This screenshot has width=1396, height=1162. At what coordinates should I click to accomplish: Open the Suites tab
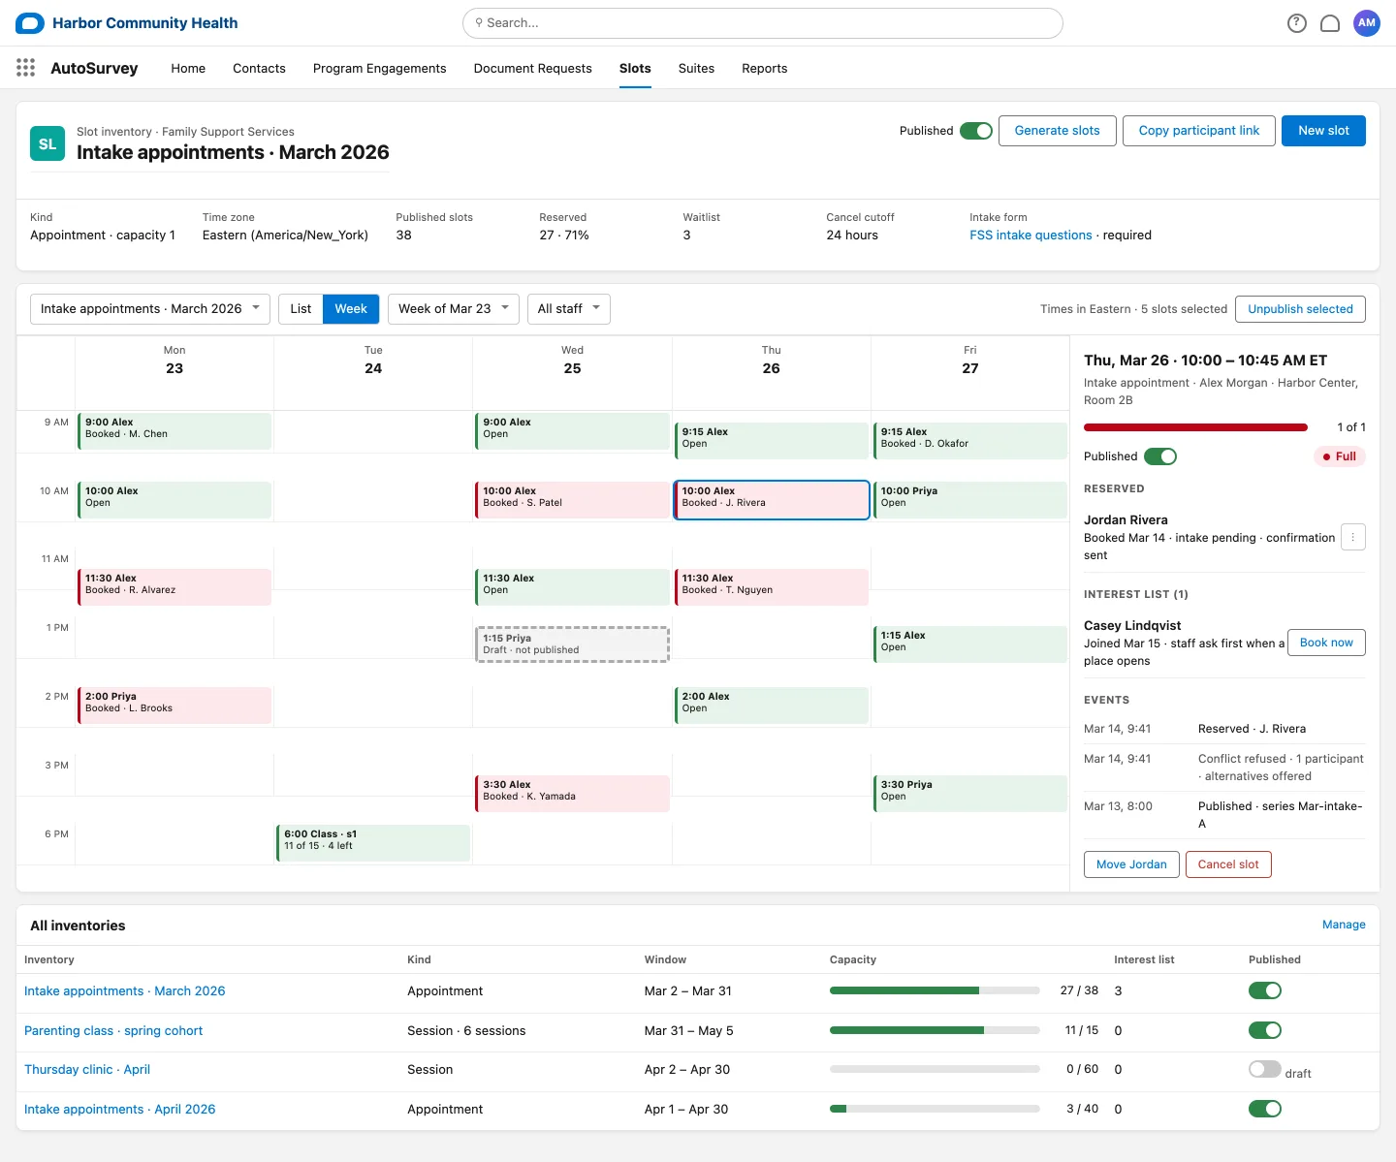(696, 69)
